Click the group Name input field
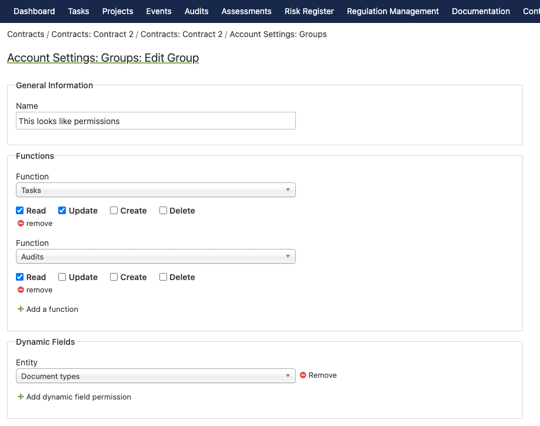 [x=156, y=121]
